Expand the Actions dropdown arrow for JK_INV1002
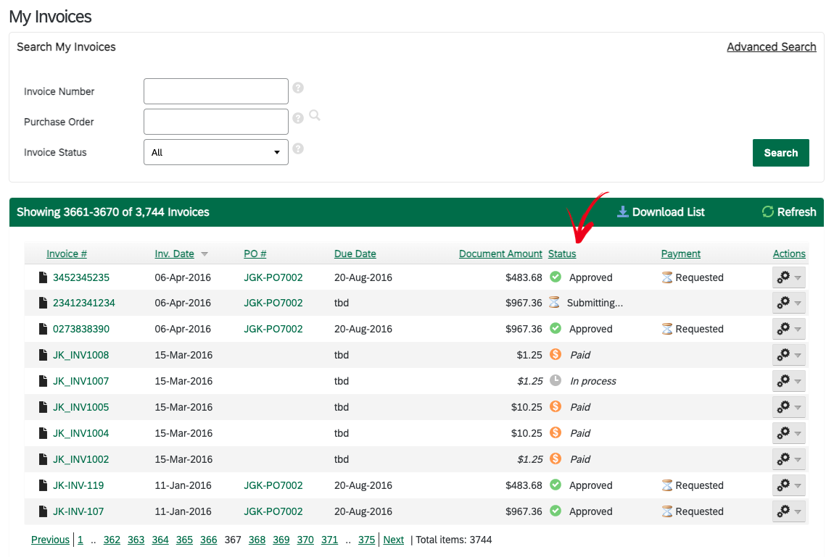834x557 pixels. pyautogui.click(x=799, y=459)
